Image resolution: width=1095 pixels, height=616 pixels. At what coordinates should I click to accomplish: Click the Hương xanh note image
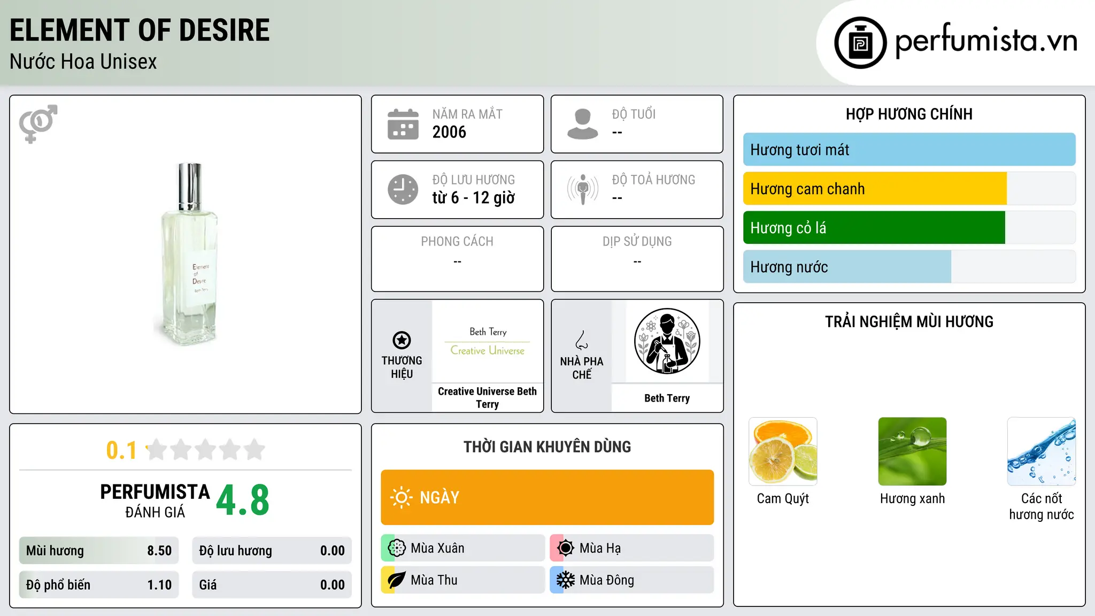(x=912, y=451)
